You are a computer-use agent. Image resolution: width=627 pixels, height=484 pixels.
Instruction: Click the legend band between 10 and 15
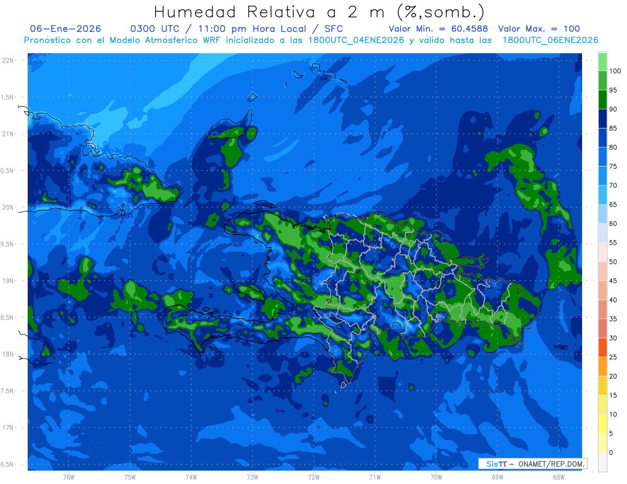coord(602,405)
